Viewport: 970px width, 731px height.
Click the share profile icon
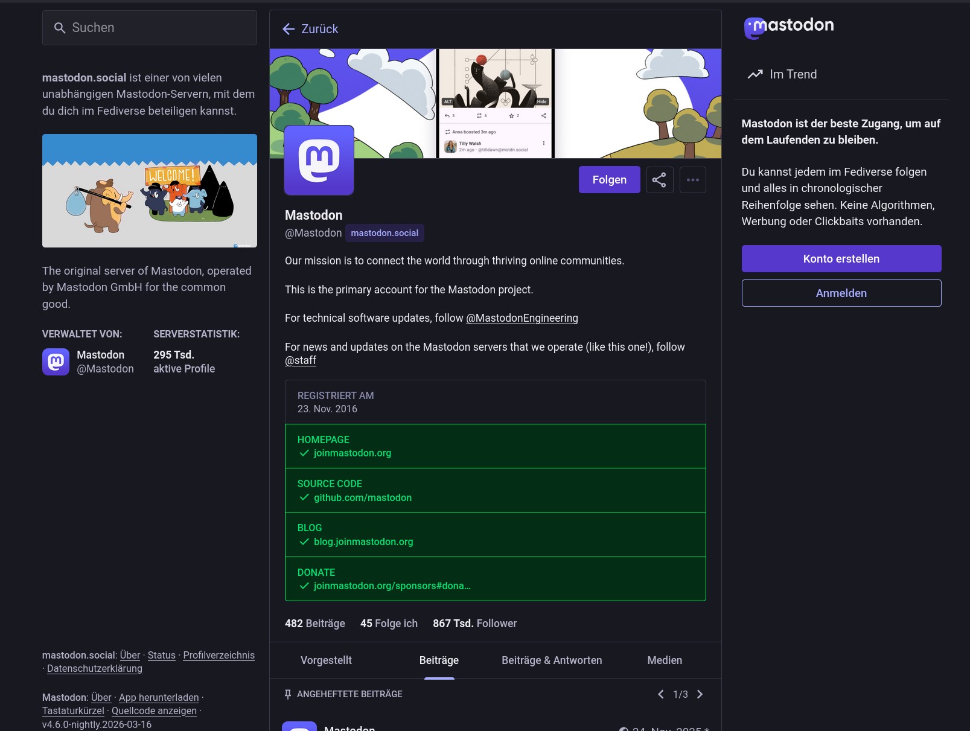(x=659, y=180)
